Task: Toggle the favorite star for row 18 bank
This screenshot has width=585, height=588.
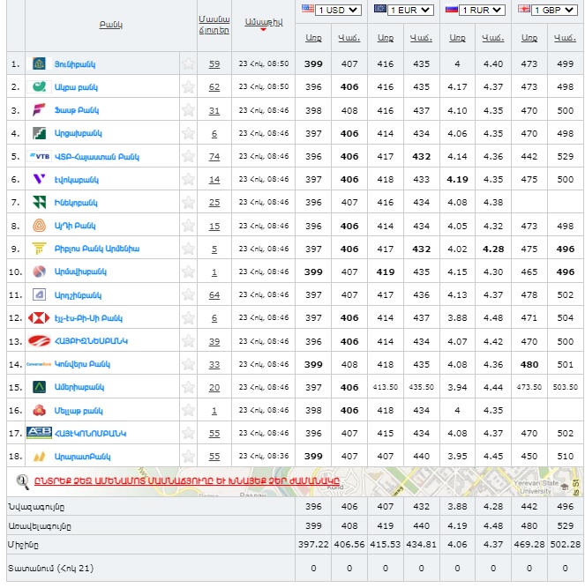Action: [x=187, y=457]
